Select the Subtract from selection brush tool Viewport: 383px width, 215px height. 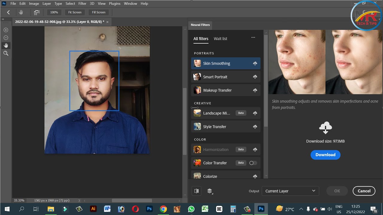(6, 38)
